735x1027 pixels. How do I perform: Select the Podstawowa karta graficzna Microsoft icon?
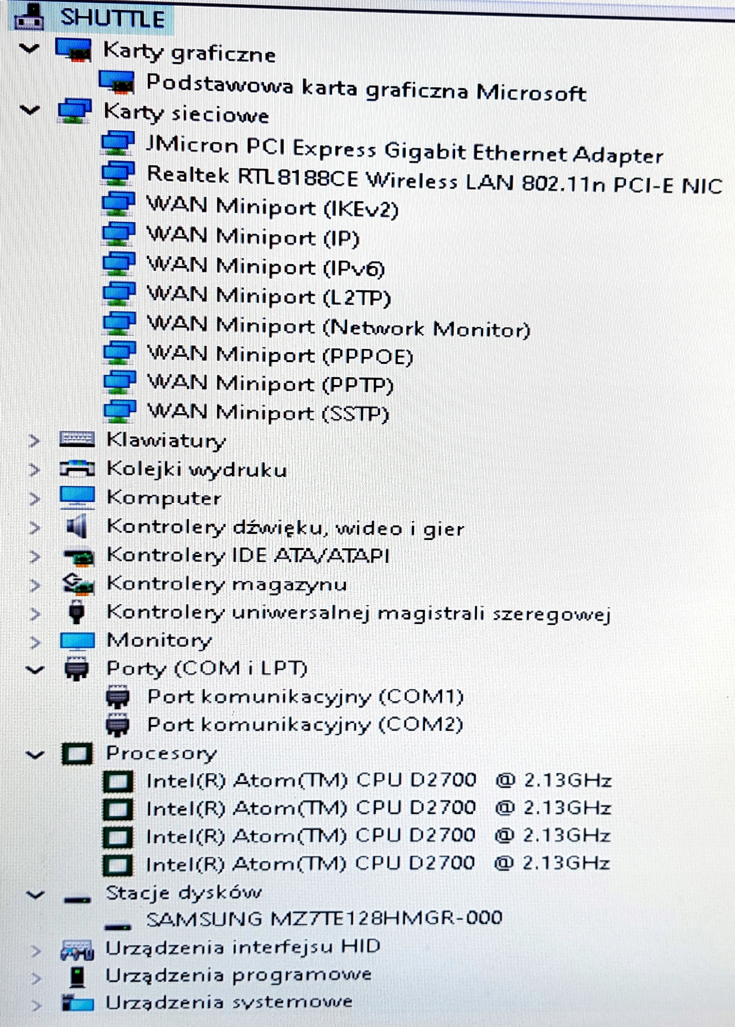[117, 82]
